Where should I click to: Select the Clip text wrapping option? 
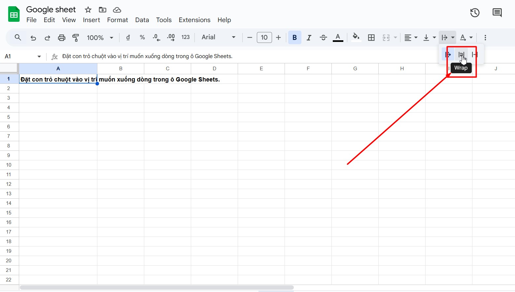click(475, 55)
